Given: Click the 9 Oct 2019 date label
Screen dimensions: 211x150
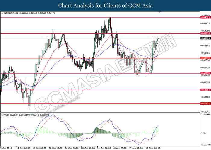Looking at the screenshot, I should 6,148.
